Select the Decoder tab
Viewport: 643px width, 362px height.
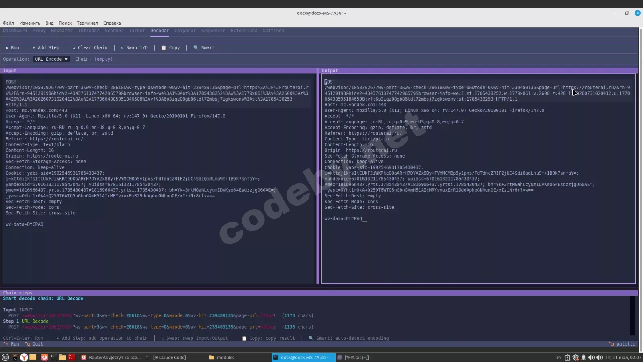click(160, 31)
